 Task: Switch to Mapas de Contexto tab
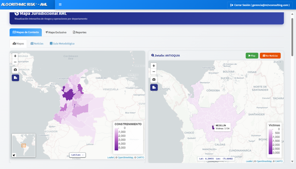(26, 32)
